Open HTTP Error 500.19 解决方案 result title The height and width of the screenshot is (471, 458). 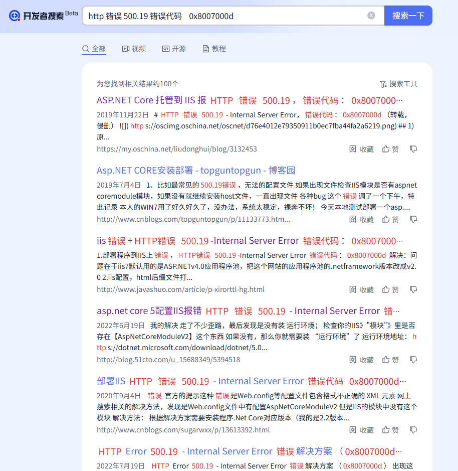point(250,451)
